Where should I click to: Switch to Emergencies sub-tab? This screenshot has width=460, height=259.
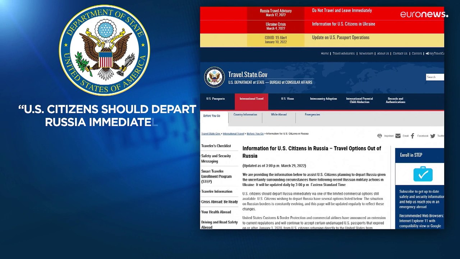coord(312,115)
